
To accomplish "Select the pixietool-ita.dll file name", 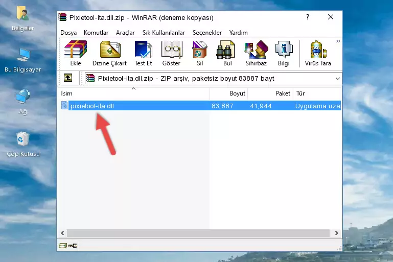I will 92,106.
